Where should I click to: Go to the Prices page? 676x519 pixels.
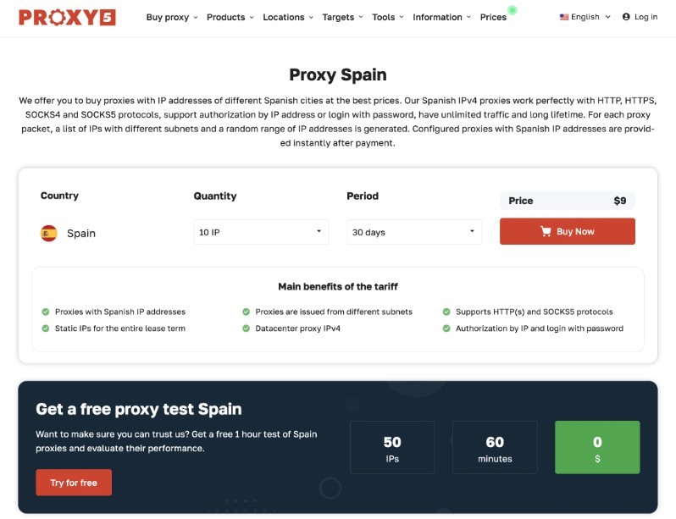click(493, 17)
